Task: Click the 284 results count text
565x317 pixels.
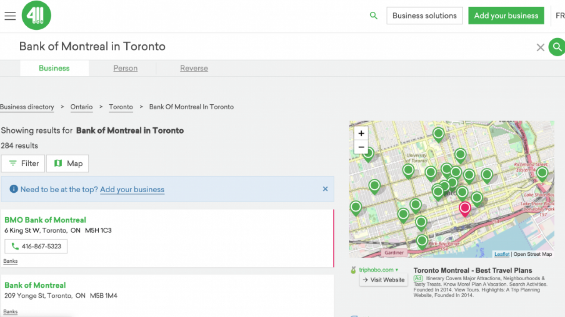Action: click(19, 146)
